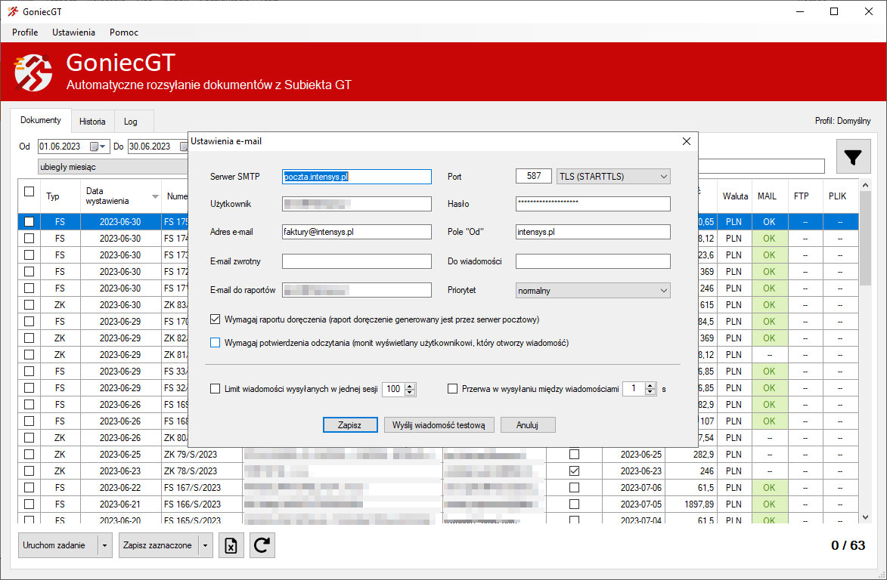The image size is (887, 580).
Task: Click the Adres e-mail field
Action: 356,232
